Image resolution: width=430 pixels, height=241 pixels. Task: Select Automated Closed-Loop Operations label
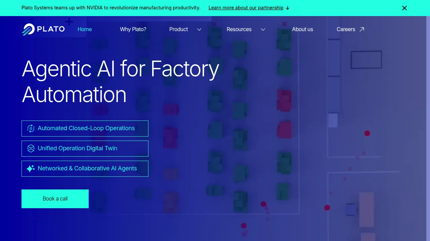click(86, 128)
